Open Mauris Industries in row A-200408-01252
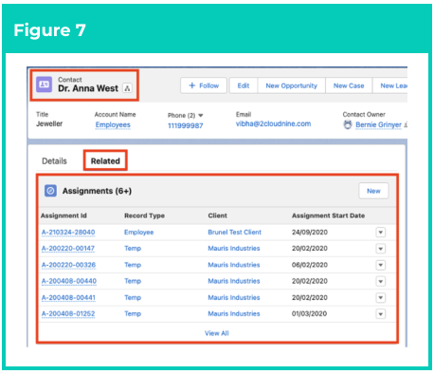The width and height of the screenshot is (434, 374). (234, 313)
